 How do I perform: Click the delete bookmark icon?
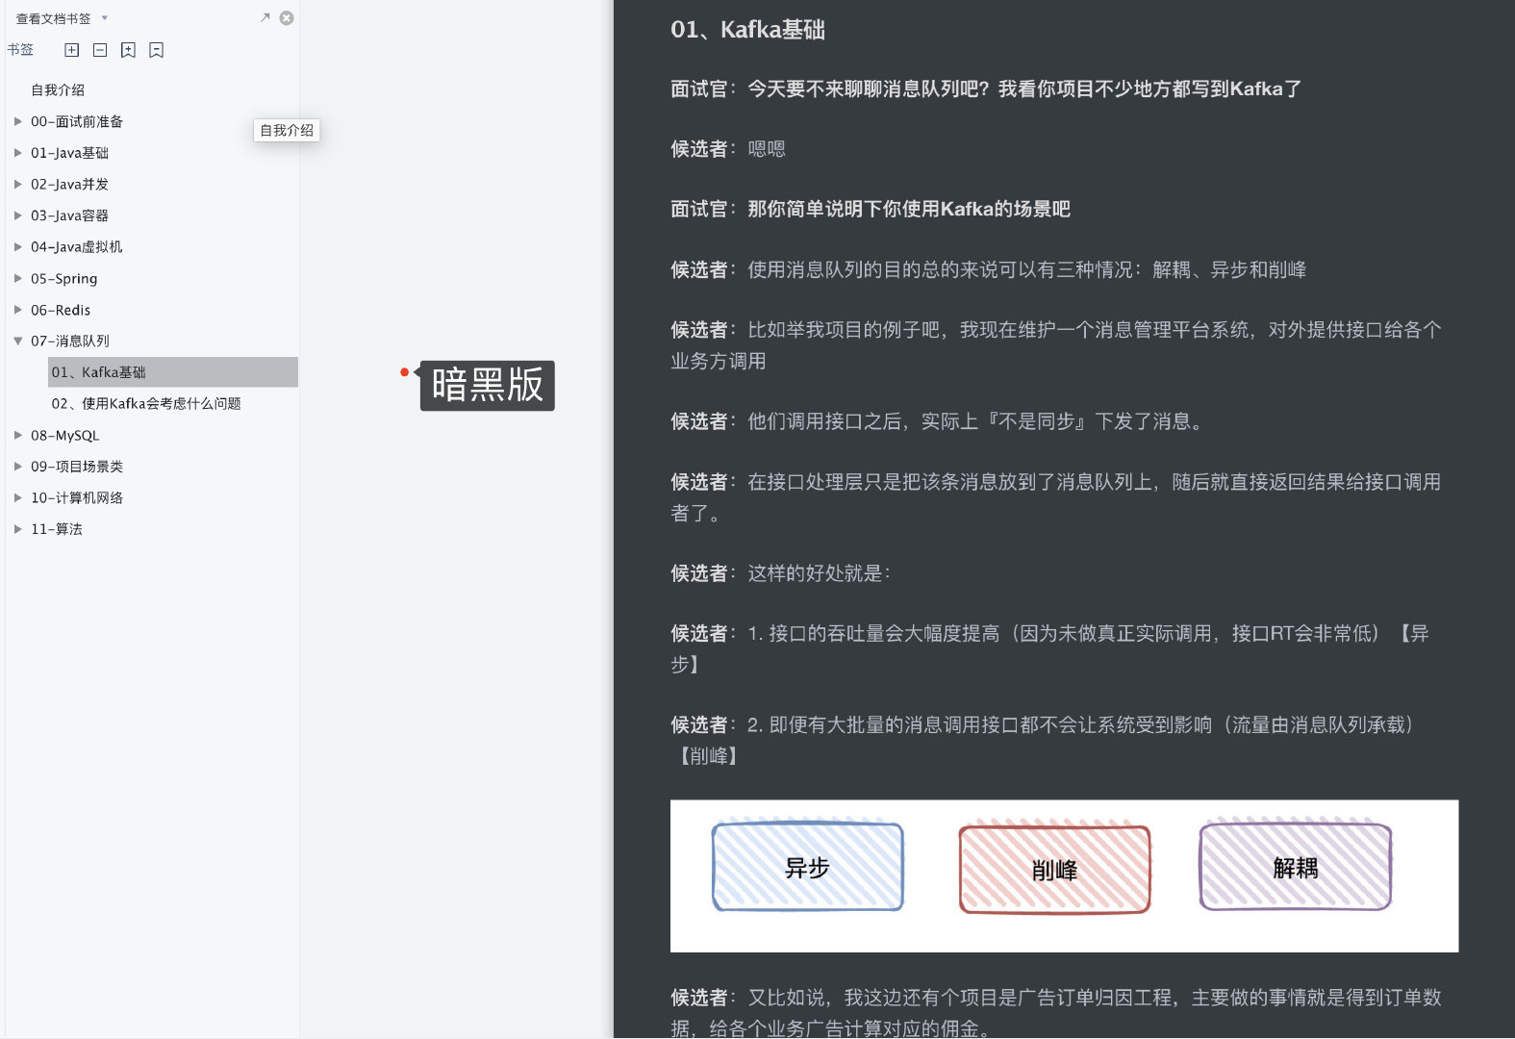point(156,50)
